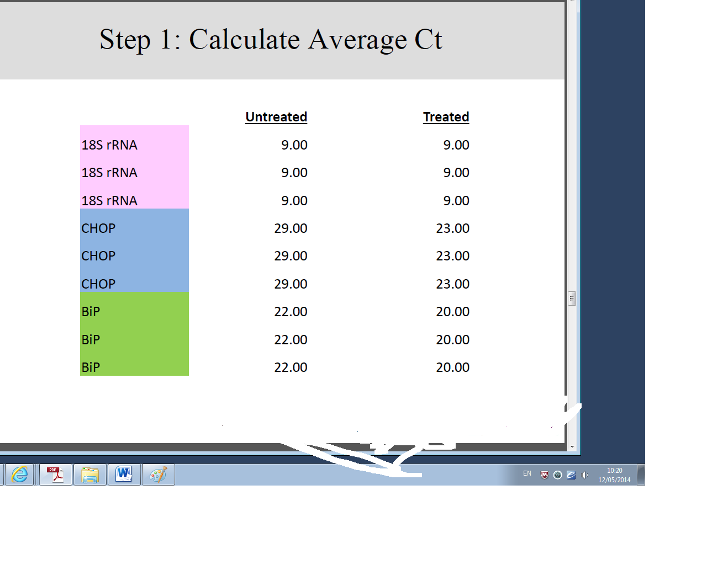Click the blue CHOP block
707x565 pixels.
[134, 250]
